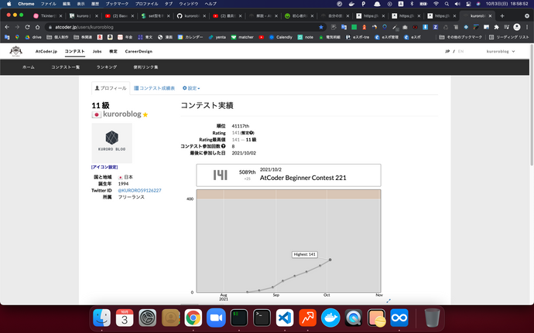Click the Wi-Fi icon in menu bar

(x=436, y=4)
